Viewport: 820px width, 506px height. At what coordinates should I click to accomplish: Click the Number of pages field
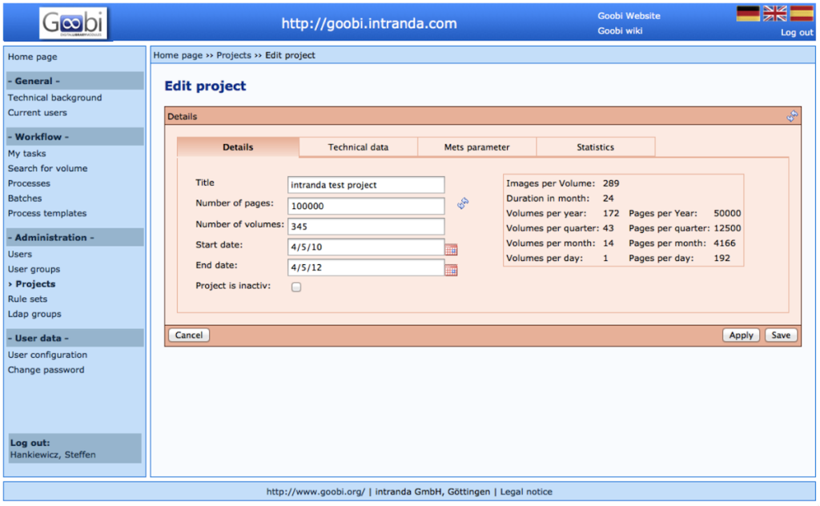click(366, 206)
